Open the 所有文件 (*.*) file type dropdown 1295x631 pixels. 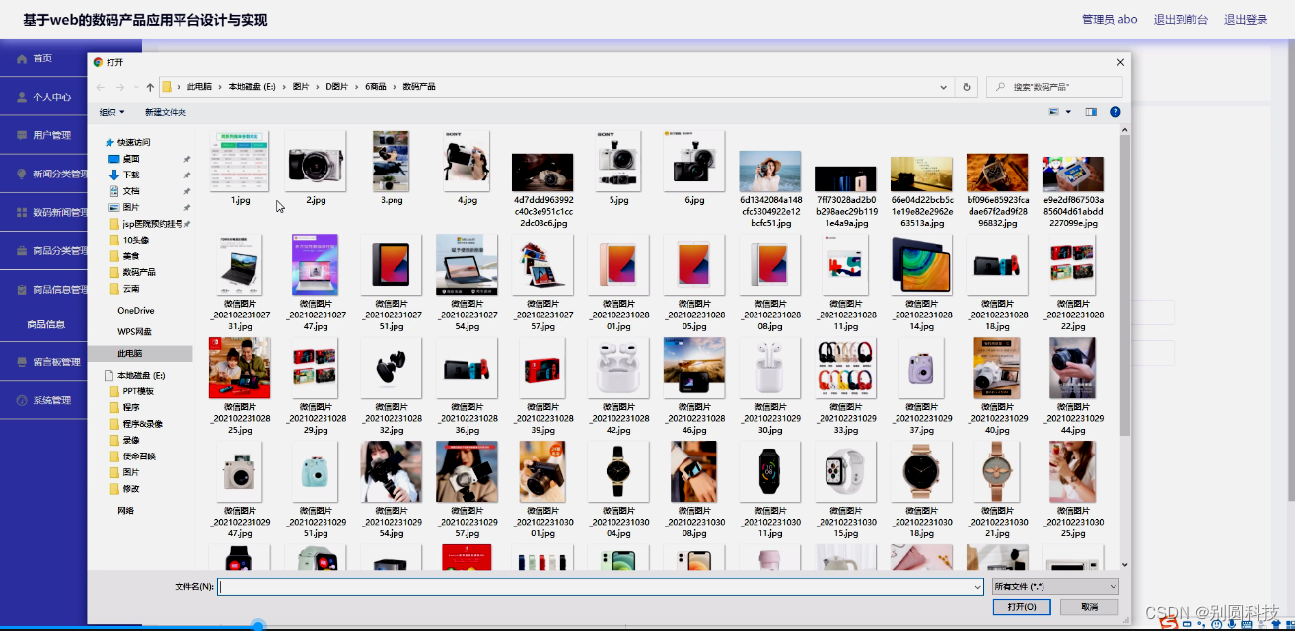pyautogui.click(x=1054, y=585)
